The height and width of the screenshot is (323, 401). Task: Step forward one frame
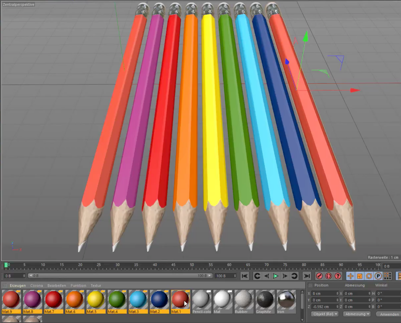pyautogui.click(x=285, y=276)
